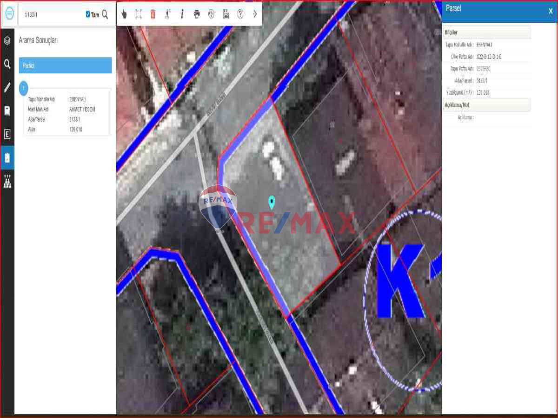Click the printer icon in toolbar
This screenshot has width=558, height=418.
point(197,14)
